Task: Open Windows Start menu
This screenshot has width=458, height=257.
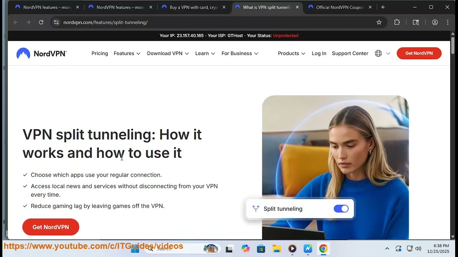Action: pos(135,249)
